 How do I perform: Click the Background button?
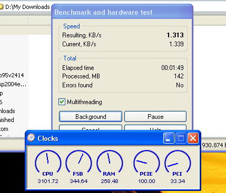point(91,117)
